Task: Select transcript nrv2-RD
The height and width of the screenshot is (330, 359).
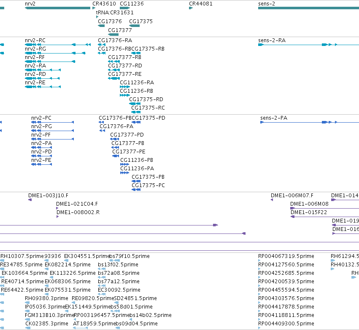Action: point(35,74)
